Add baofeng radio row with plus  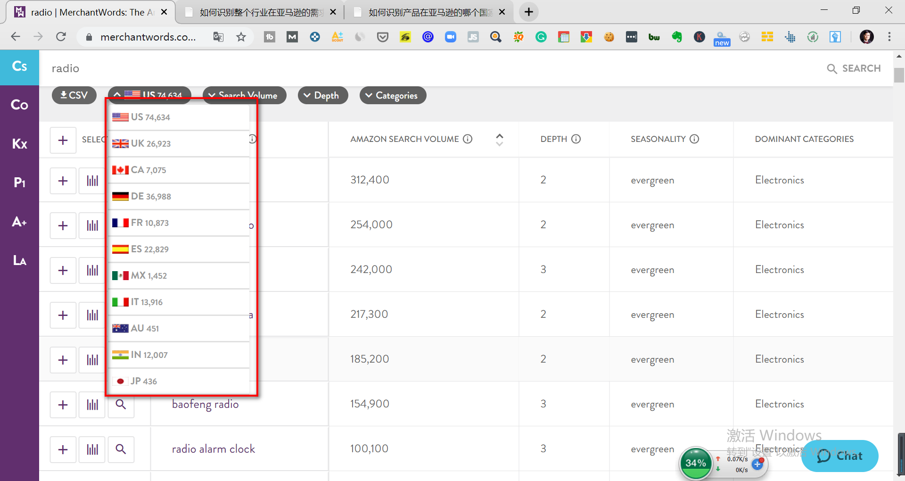63,405
